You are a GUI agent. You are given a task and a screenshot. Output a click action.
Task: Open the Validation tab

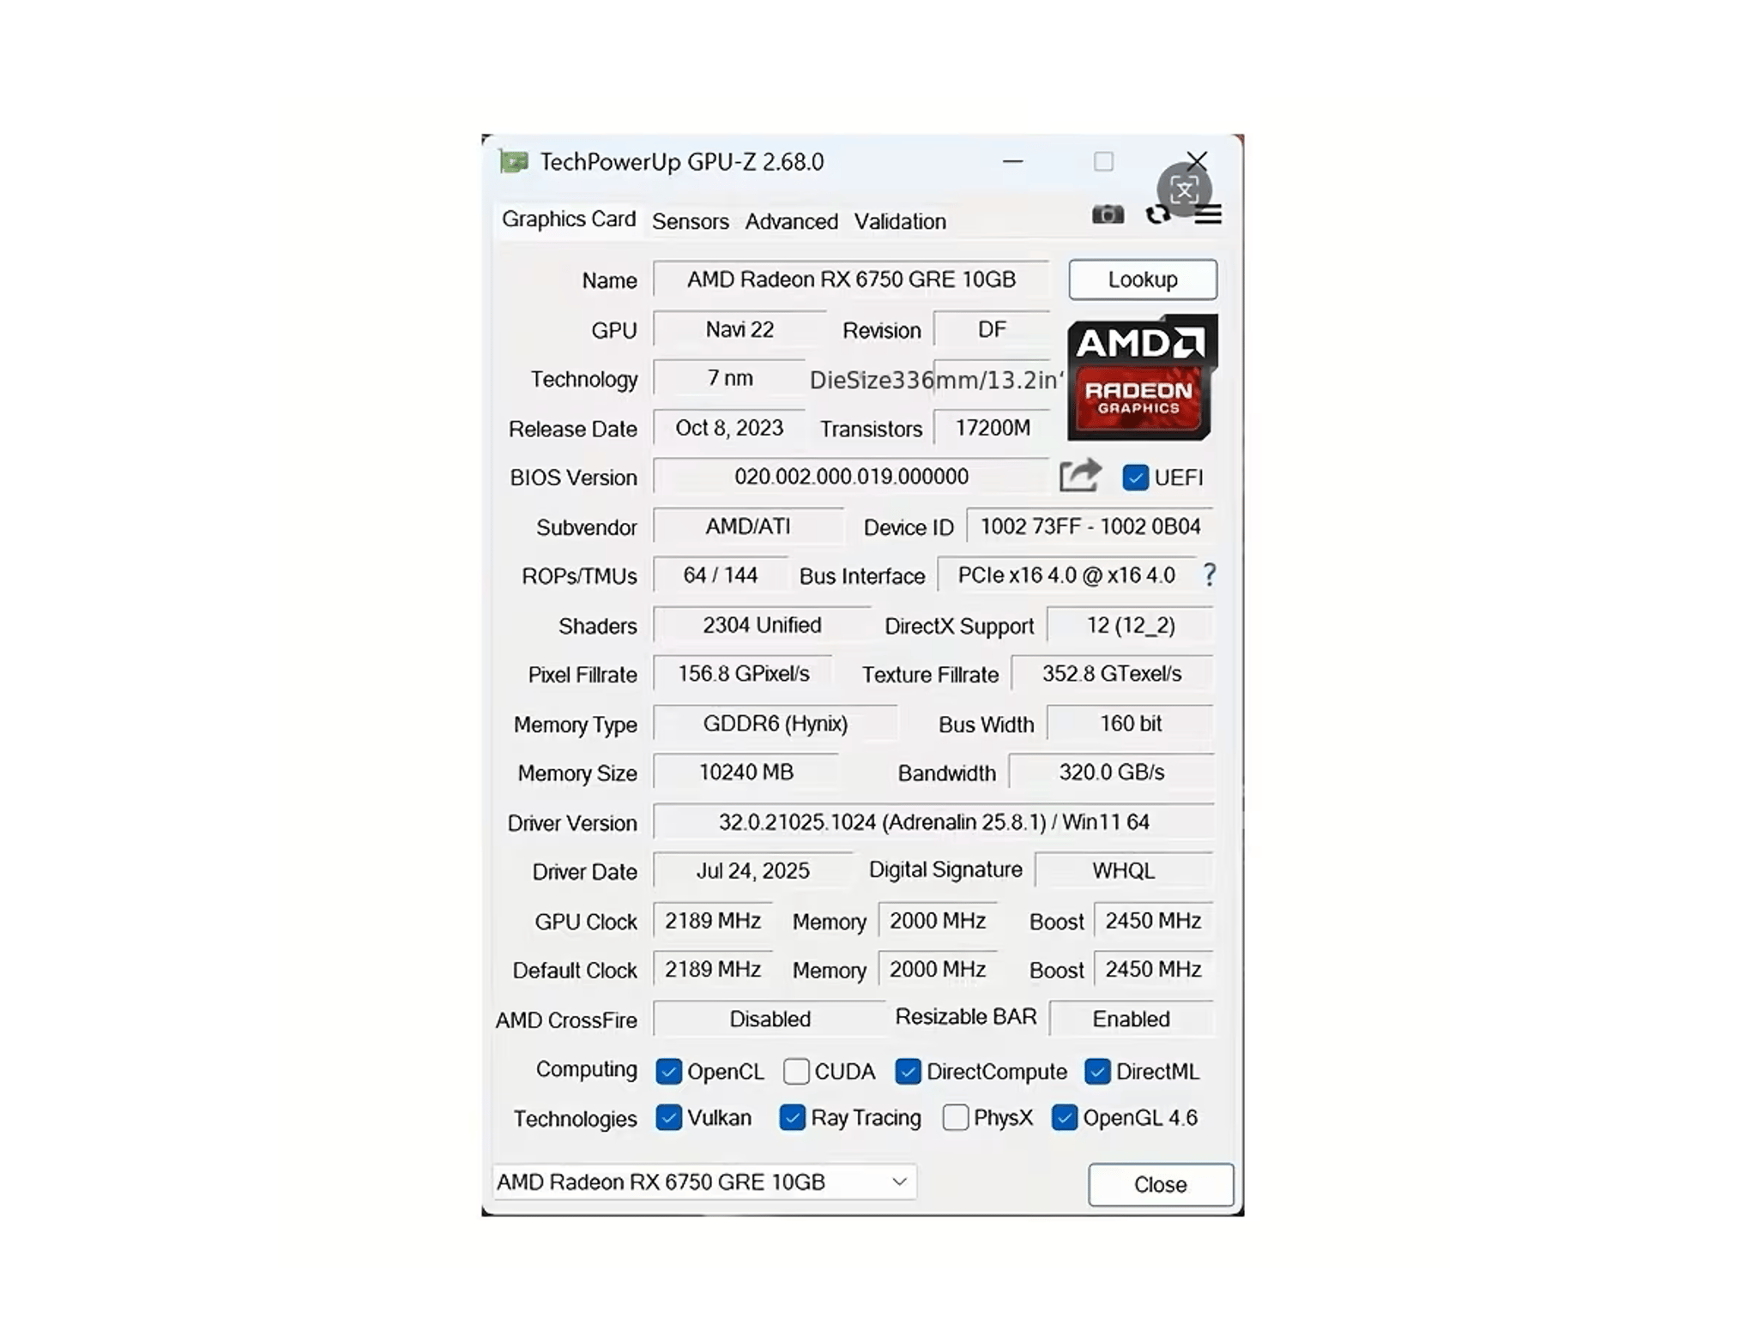click(900, 221)
